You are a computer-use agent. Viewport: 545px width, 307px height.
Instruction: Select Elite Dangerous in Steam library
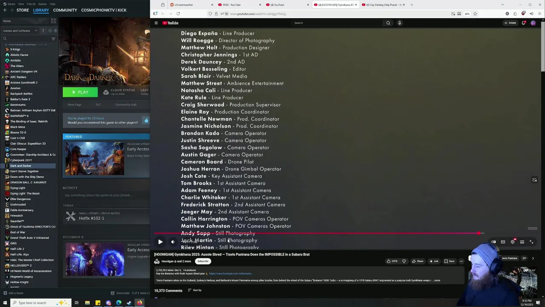pos(20,199)
